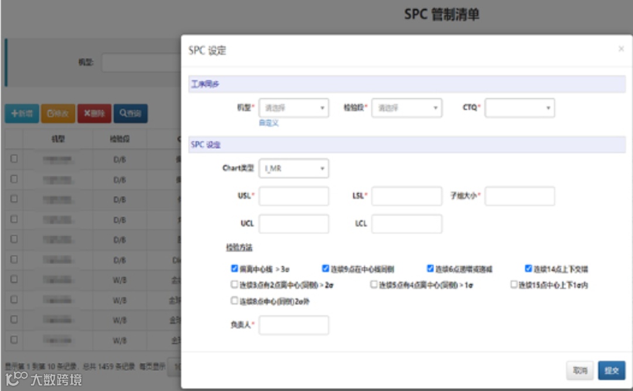Click into the LCL input field
The image size is (633, 391).
pos(407,224)
